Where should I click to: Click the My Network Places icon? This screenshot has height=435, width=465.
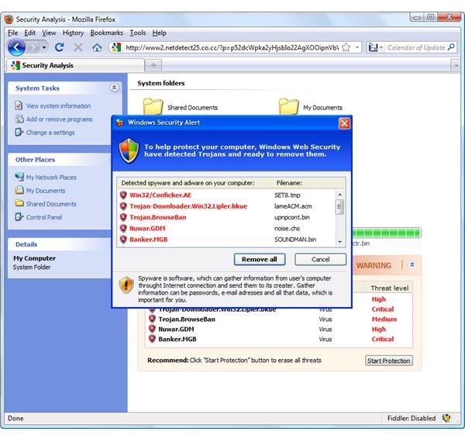click(x=19, y=177)
